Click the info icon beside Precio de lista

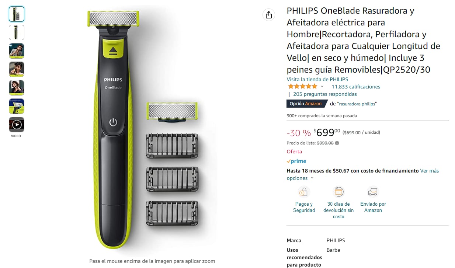pyautogui.click(x=337, y=143)
